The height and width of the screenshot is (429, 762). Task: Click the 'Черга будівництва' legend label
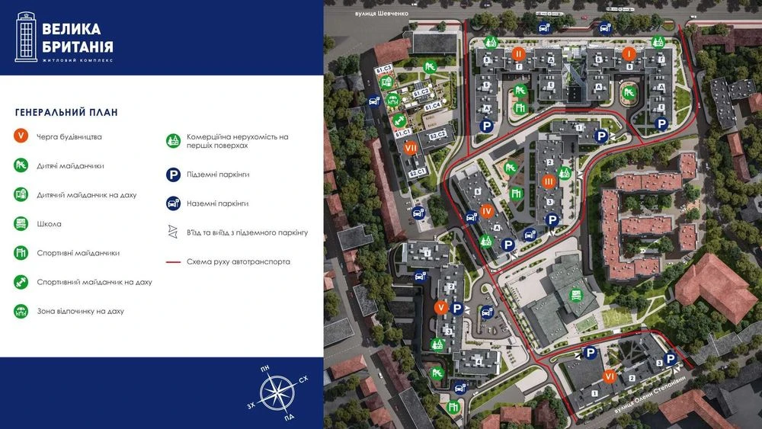69,137
